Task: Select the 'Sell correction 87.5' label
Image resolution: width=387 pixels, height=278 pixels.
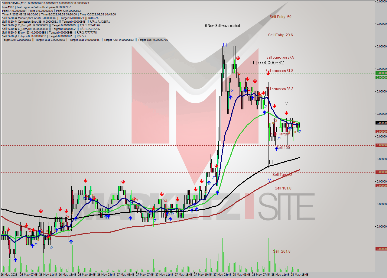Action: [280, 57]
